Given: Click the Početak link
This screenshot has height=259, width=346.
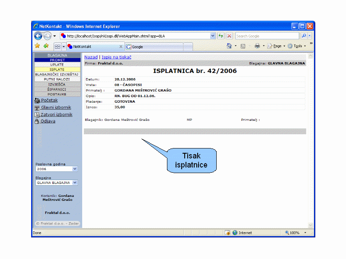Looking at the screenshot, I should pyautogui.click(x=49, y=100).
